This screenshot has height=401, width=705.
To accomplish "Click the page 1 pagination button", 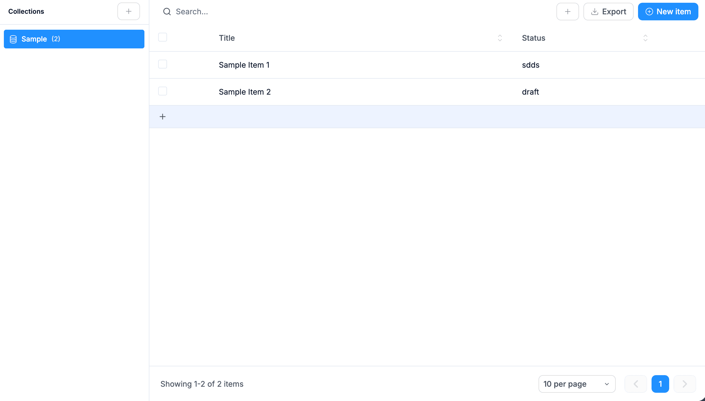I will pos(660,384).
